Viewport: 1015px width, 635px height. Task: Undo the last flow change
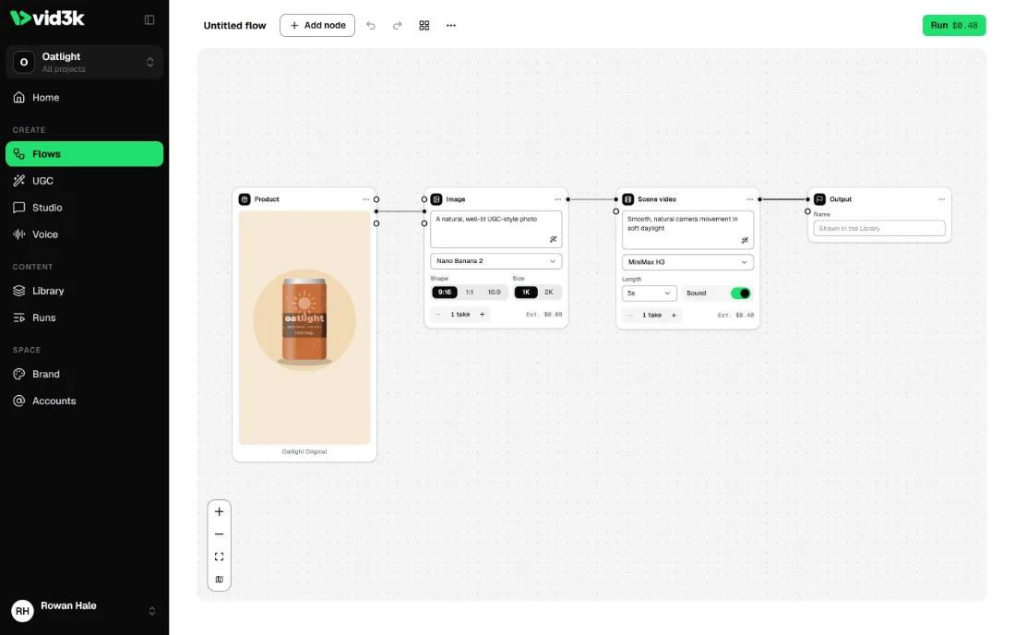pyautogui.click(x=370, y=25)
